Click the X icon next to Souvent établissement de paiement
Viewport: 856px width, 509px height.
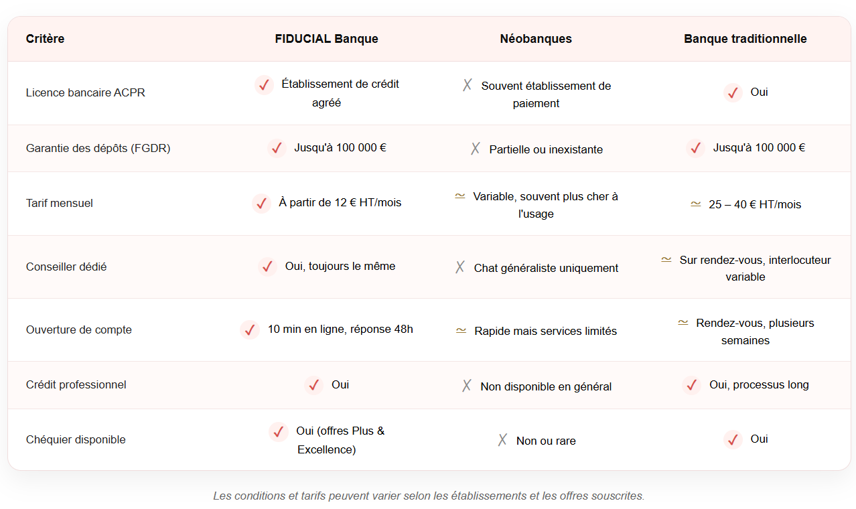(x=468, y=85)
